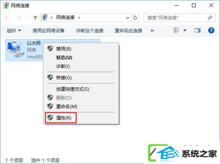This screenshot has width=220, height=164.
Task: Open the view options dropdown arrow
Action: 185,30
